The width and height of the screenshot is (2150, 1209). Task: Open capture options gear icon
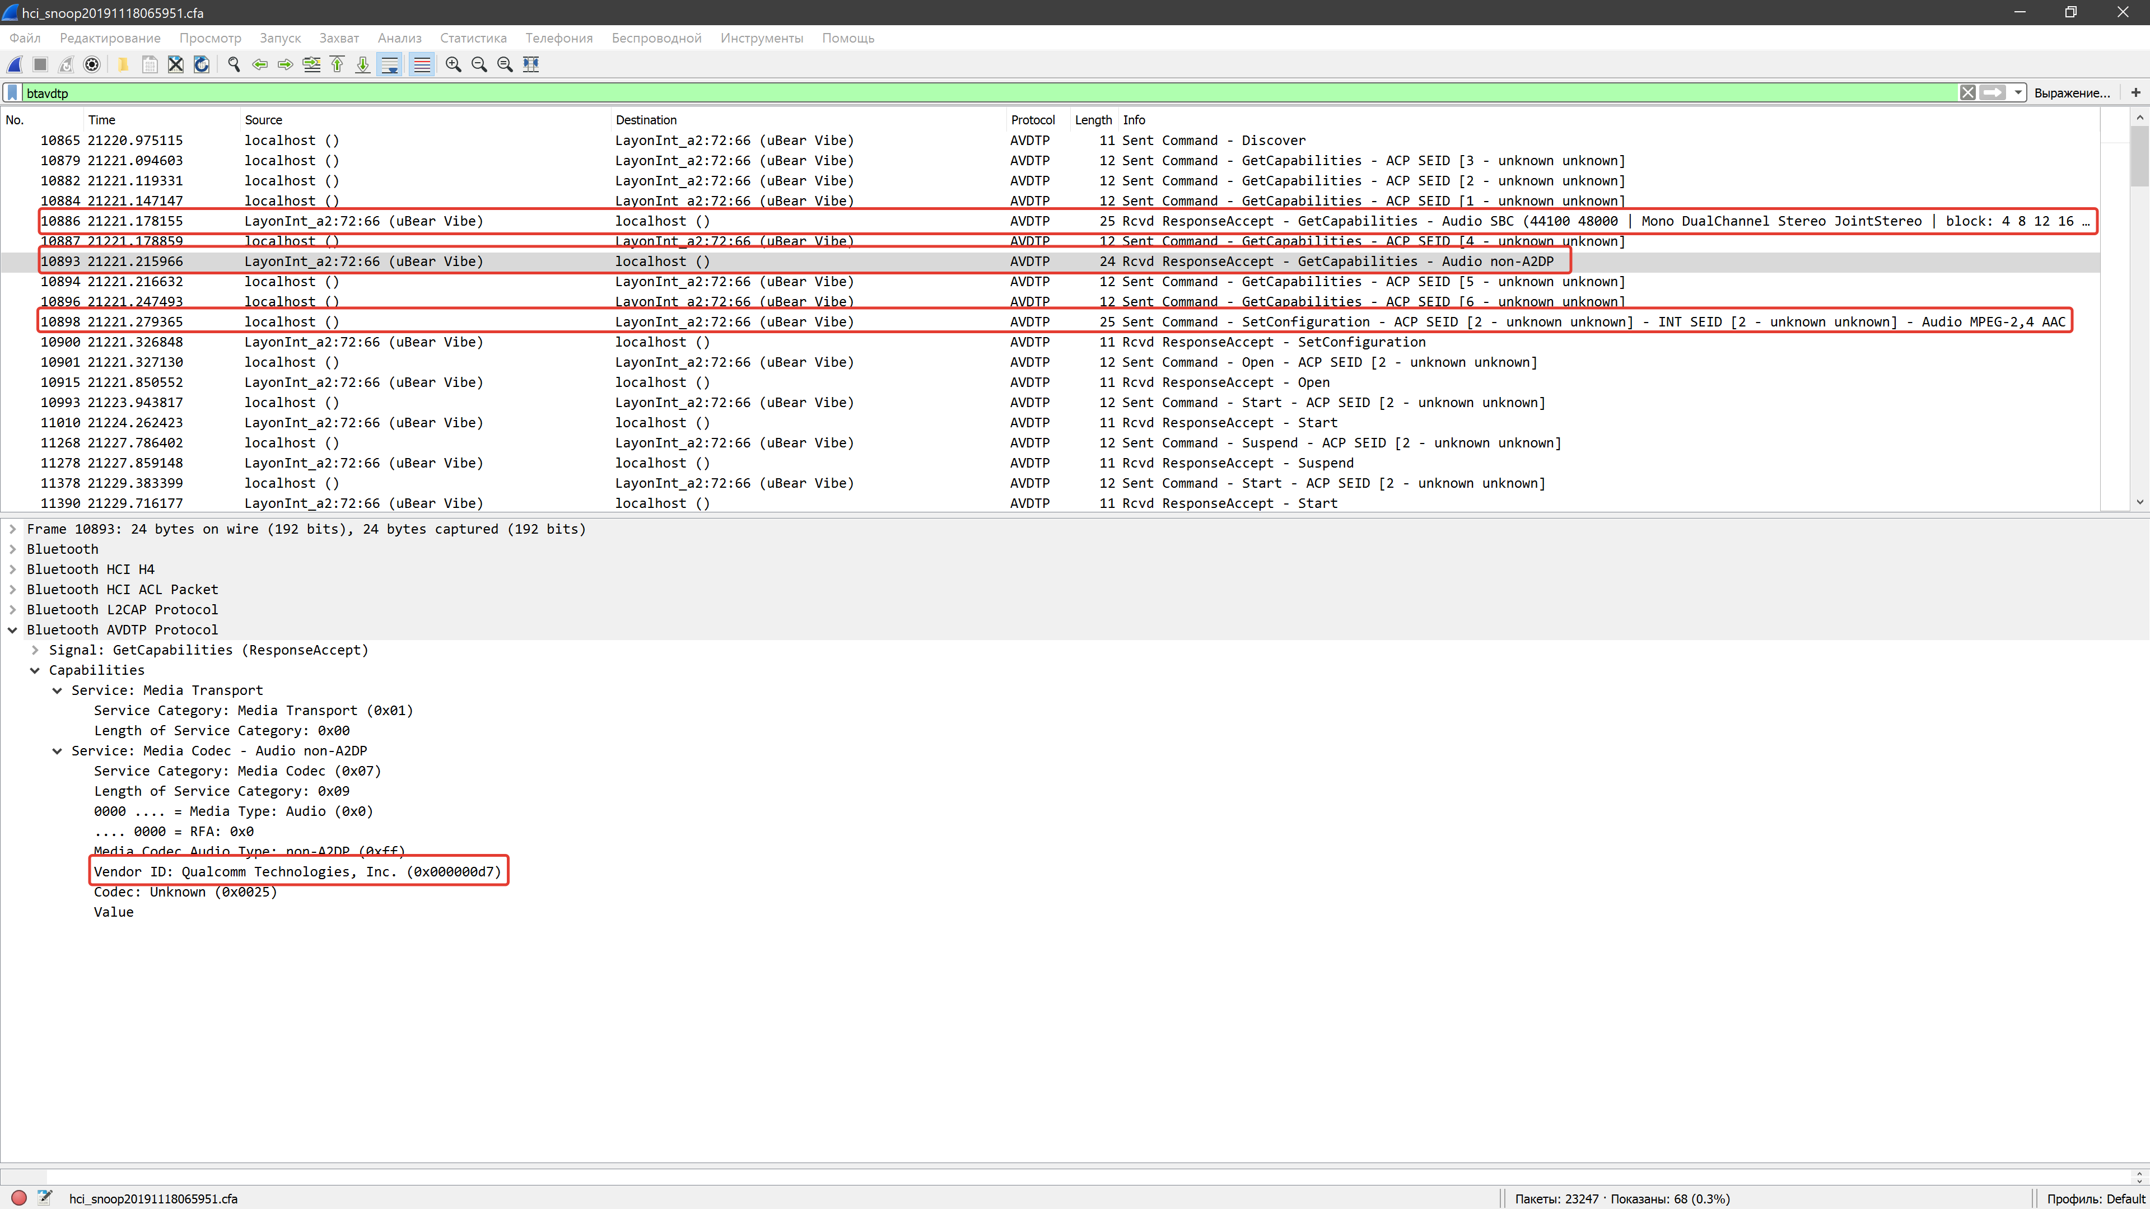click(92, 64)
